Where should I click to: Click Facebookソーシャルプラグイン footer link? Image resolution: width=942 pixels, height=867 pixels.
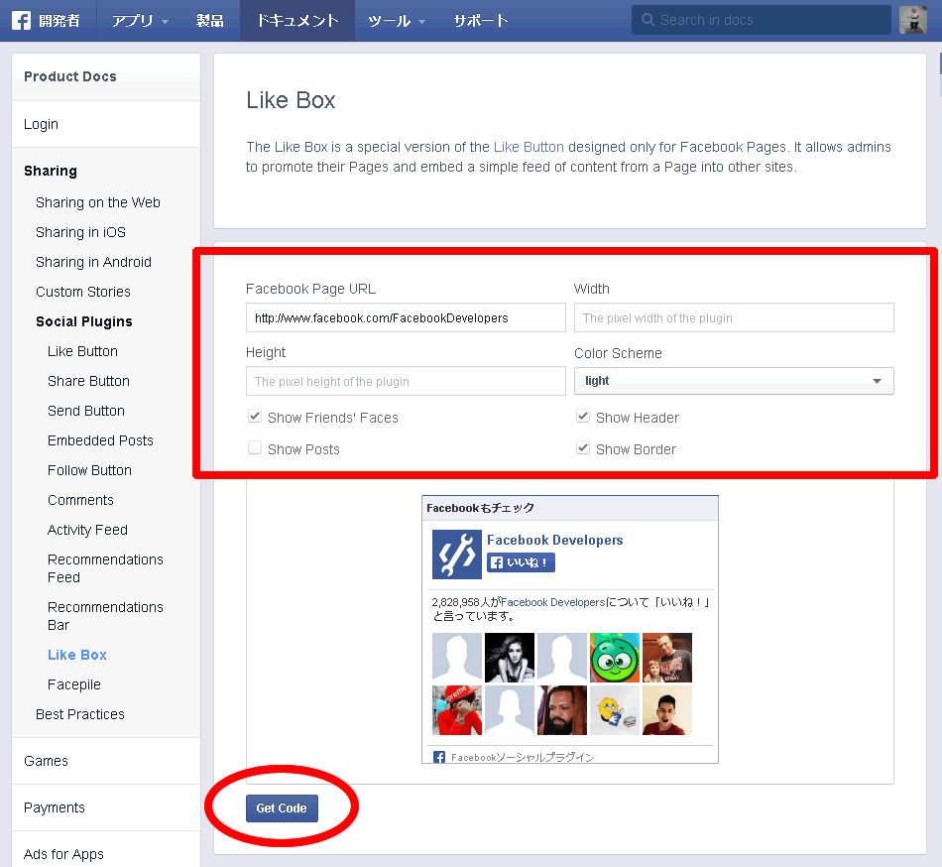[522, 757]
